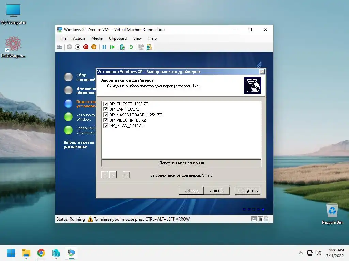Viewport: 349px width, 261px height.
Task: Open the clock showing 9:28 AM
Action: pos(335,253)
